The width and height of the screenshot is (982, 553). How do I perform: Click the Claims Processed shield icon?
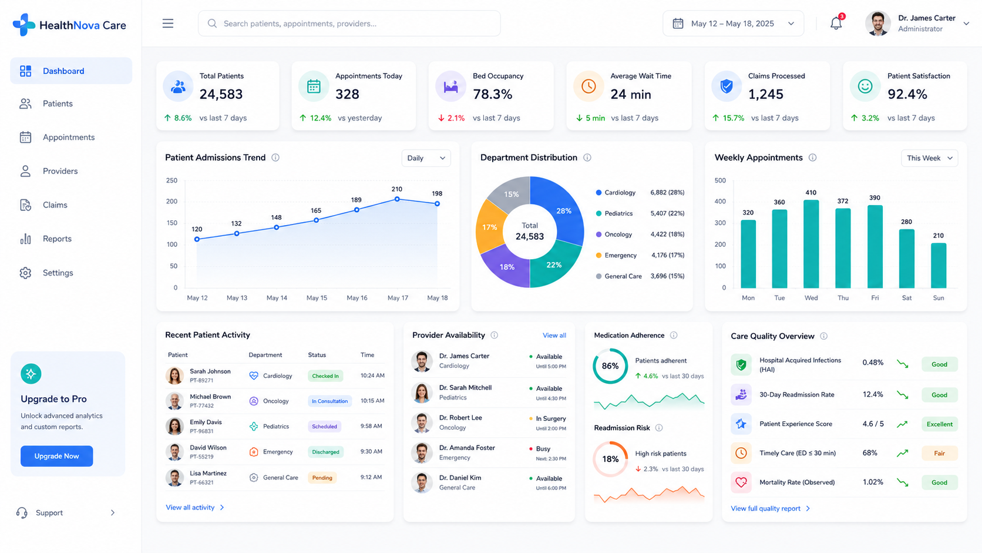coord(727,86)
